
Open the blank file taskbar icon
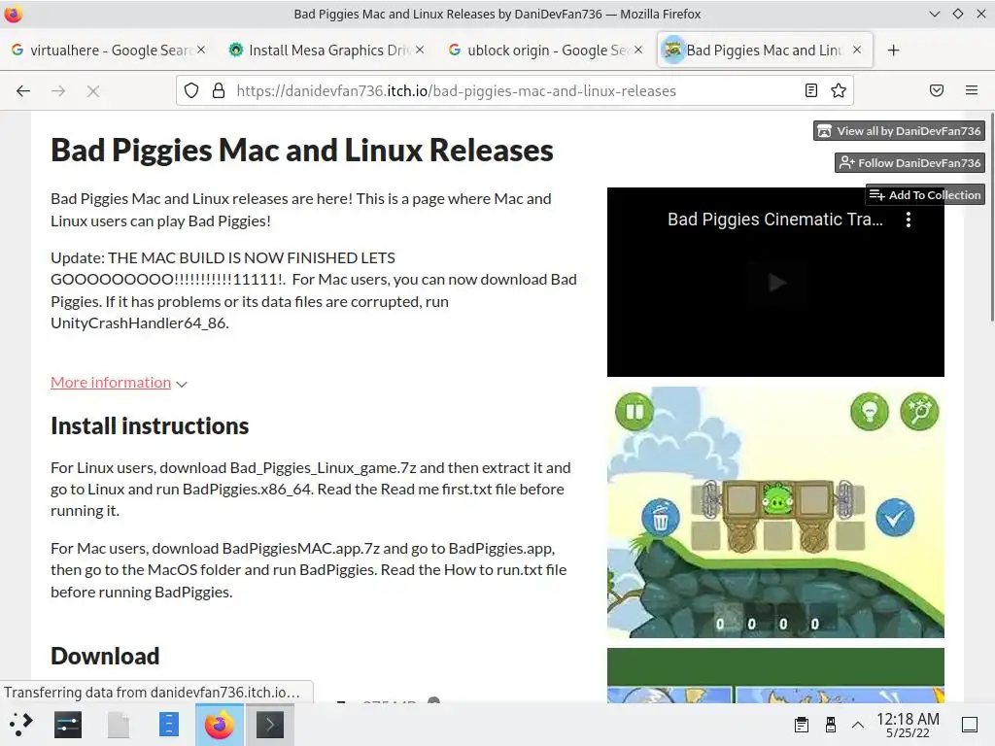point(118,725)
